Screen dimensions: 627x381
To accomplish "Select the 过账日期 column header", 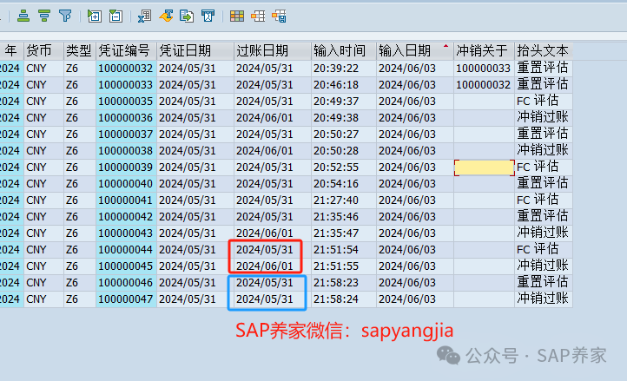I will (273, 51).
